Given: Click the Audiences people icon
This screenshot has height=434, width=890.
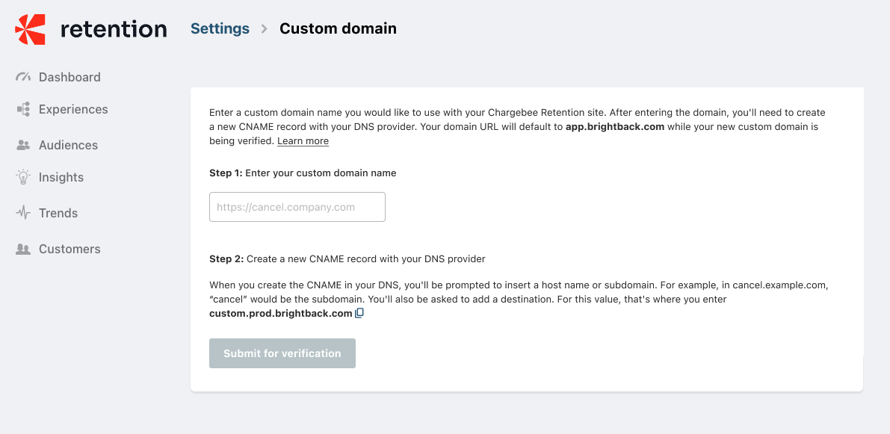Looking at the screenshot, I should point(23,145).
